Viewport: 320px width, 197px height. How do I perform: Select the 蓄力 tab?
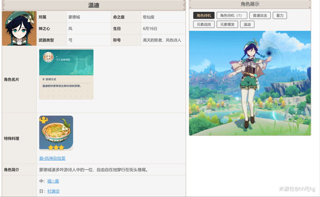[280, 16]
